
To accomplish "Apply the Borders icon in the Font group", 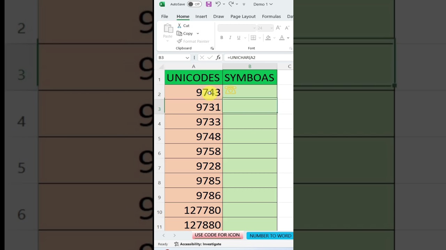I will click(253, 37).
